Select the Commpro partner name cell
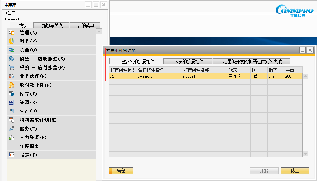 159,76
